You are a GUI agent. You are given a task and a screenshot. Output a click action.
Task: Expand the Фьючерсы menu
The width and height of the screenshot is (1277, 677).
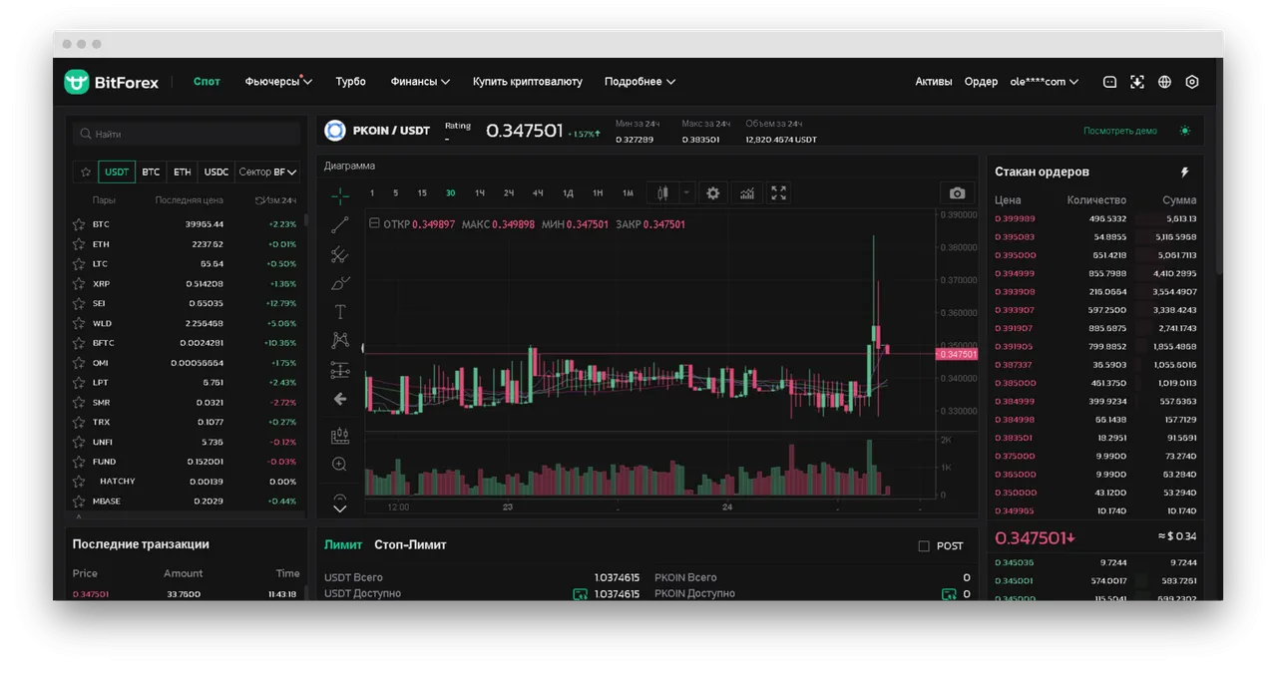278,82
